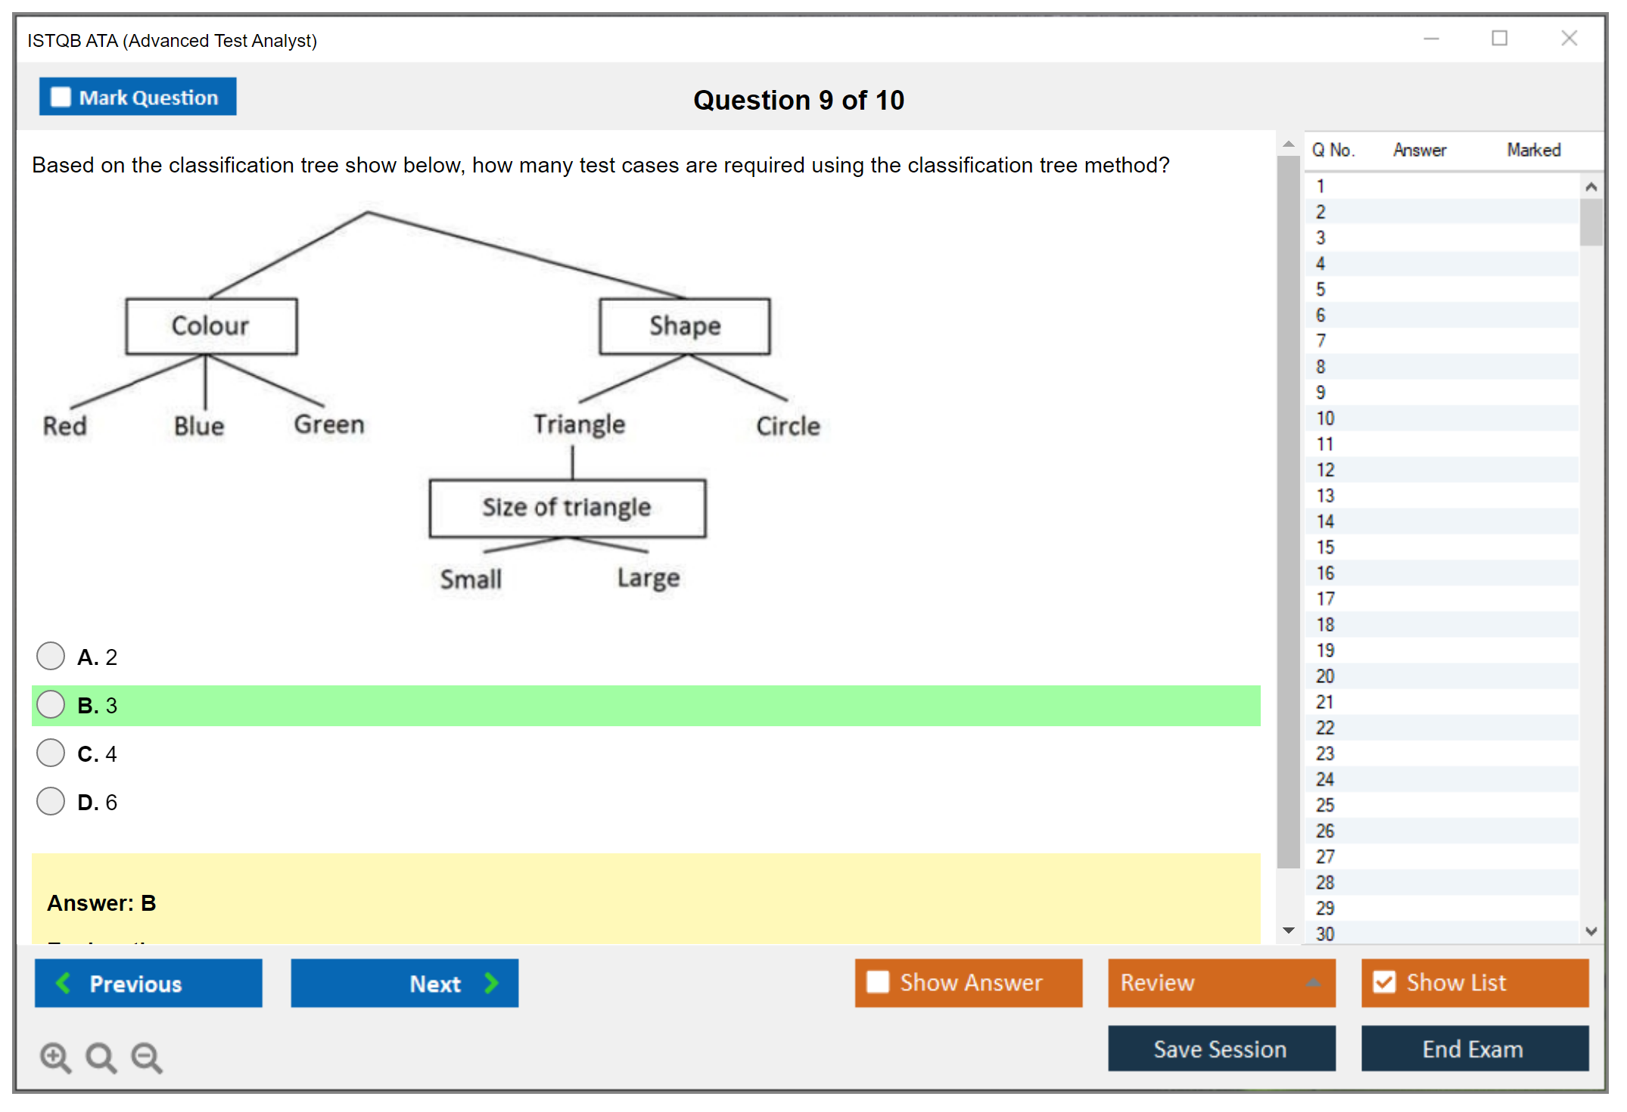The image size is (1627, 1112).
Task: Click the green left arrow on Previous
Action: click(x=64, y=983)
